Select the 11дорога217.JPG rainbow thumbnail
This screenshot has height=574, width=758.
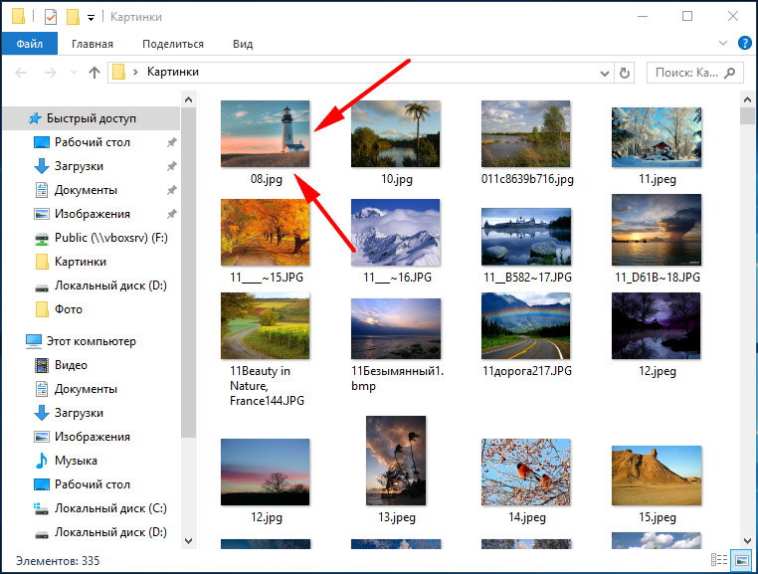click(x=526, y=325)
